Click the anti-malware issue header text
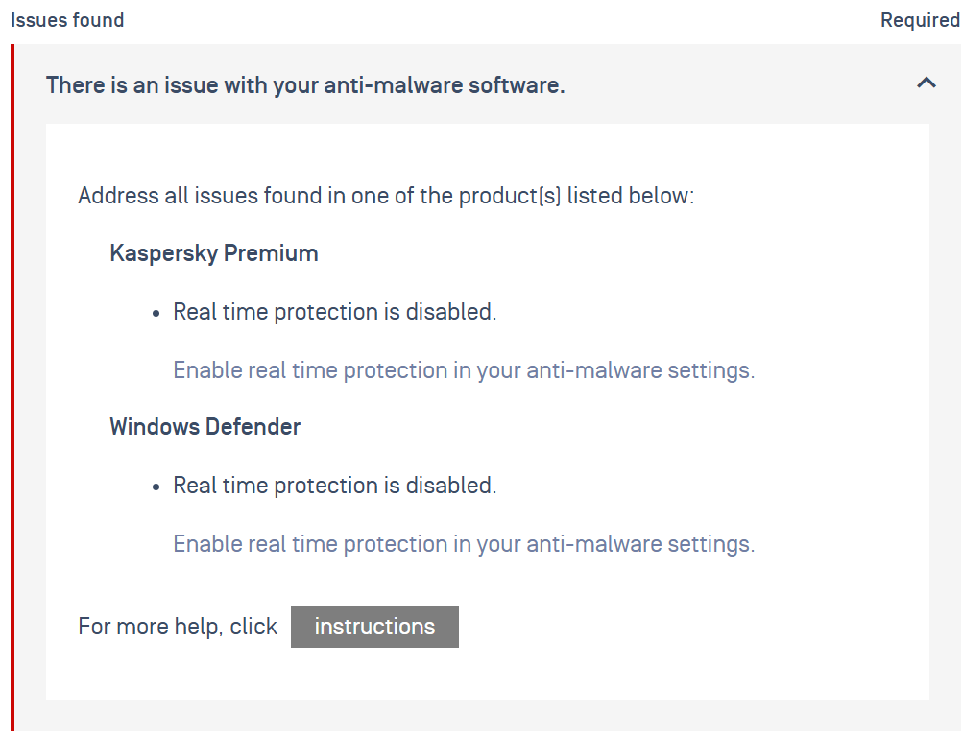Image resolution: width=963 pixels, height=737 pixels. click(x=305, y=85)
